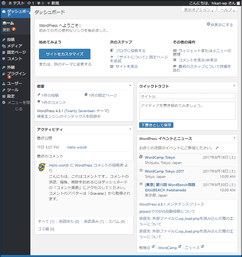Open the 1件のコメント link
This screenshot has height=257, width=242.
tap(54, 102)
